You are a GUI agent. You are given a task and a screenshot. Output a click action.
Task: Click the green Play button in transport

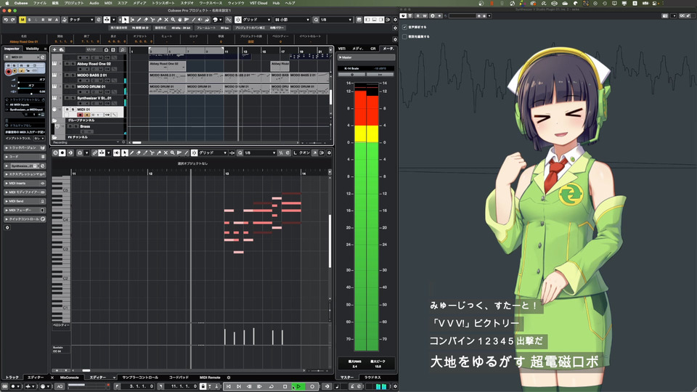[x=298, y=387]
